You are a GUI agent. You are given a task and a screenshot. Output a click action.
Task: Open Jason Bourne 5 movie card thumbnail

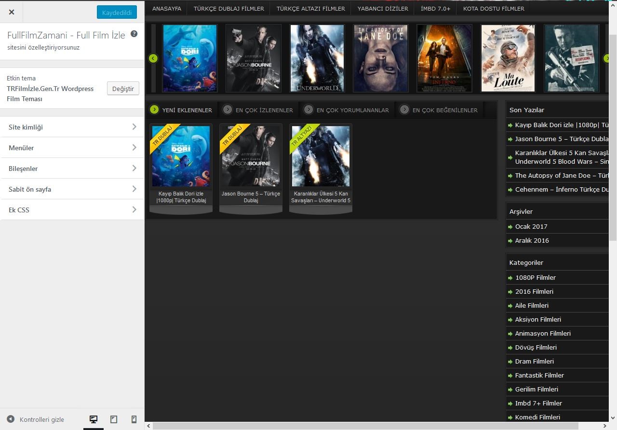251,156
